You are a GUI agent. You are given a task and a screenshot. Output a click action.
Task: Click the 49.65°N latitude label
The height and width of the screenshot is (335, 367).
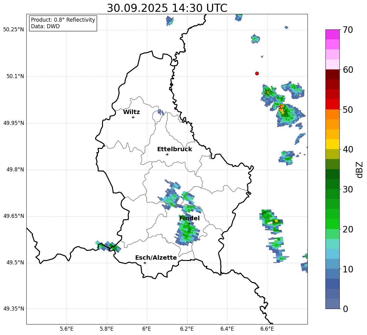click(13, 216)
